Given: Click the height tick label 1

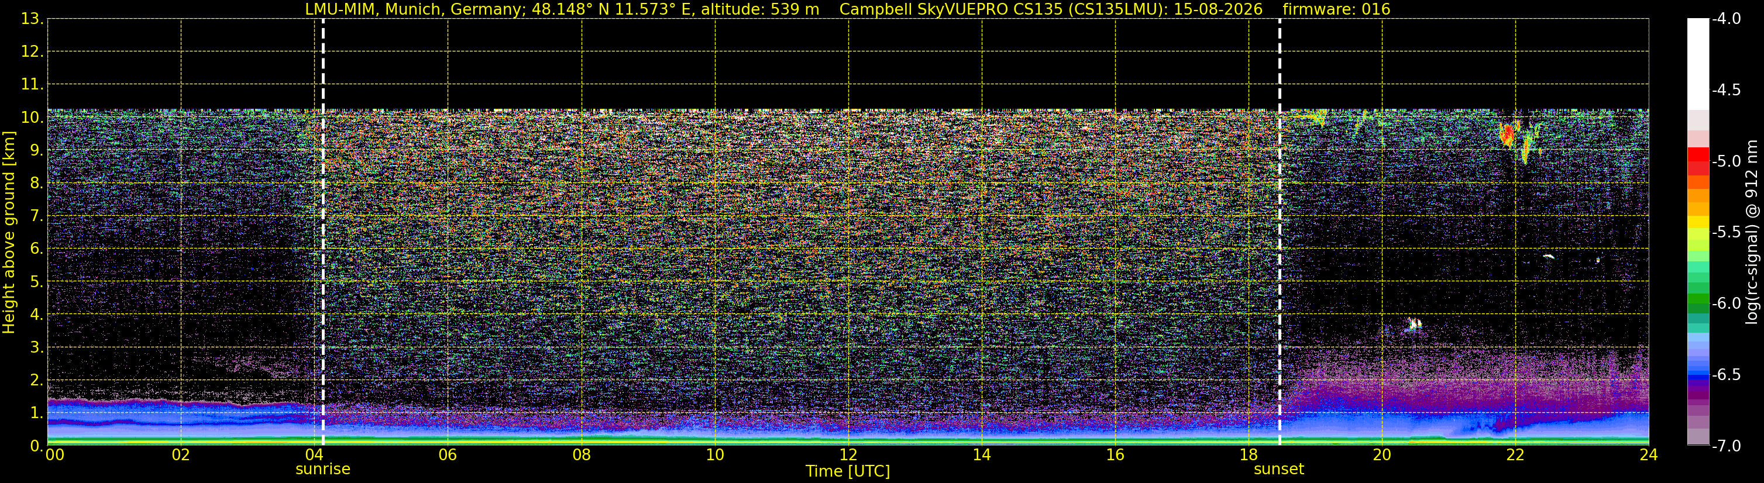Looking at the screenshot, I should point(36,413).
